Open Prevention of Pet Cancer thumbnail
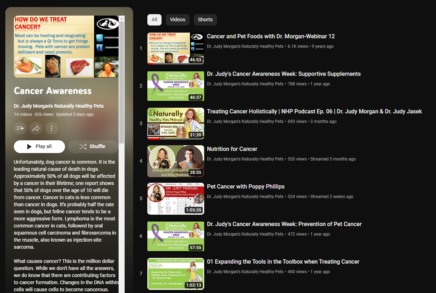The height and width of the screenshot is (293, 436). [x=176, y=236]
